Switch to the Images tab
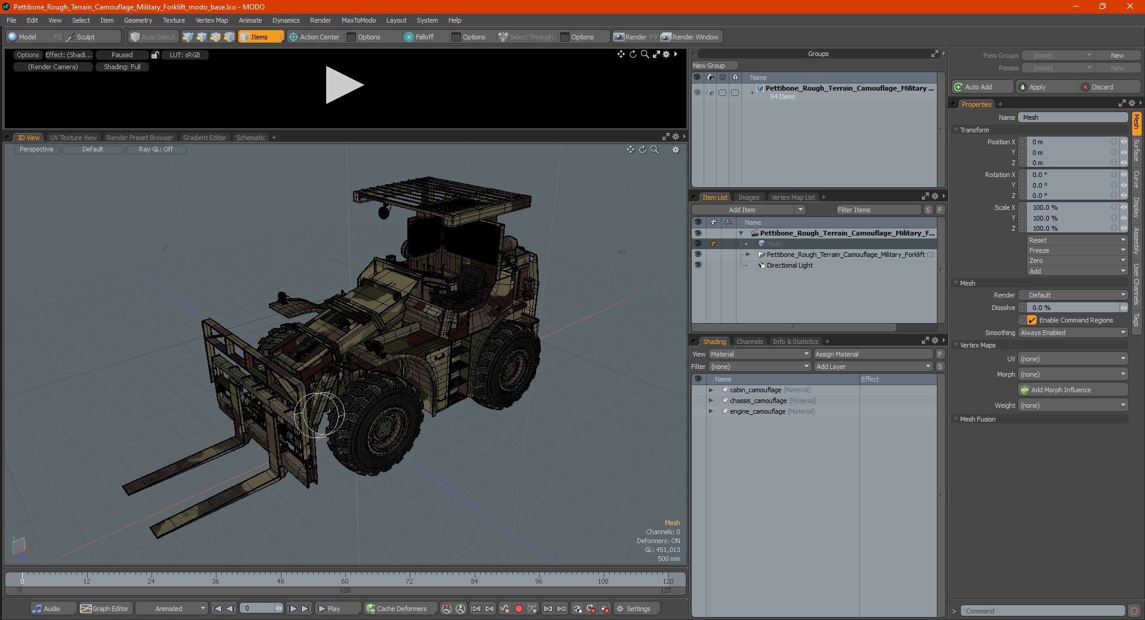The image size is (1145, 620). coord(748,197)
